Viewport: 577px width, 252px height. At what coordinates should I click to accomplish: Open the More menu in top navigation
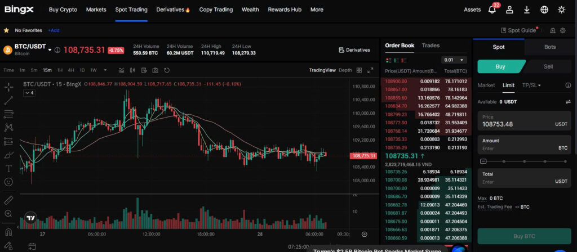click(x=317, y=10)
